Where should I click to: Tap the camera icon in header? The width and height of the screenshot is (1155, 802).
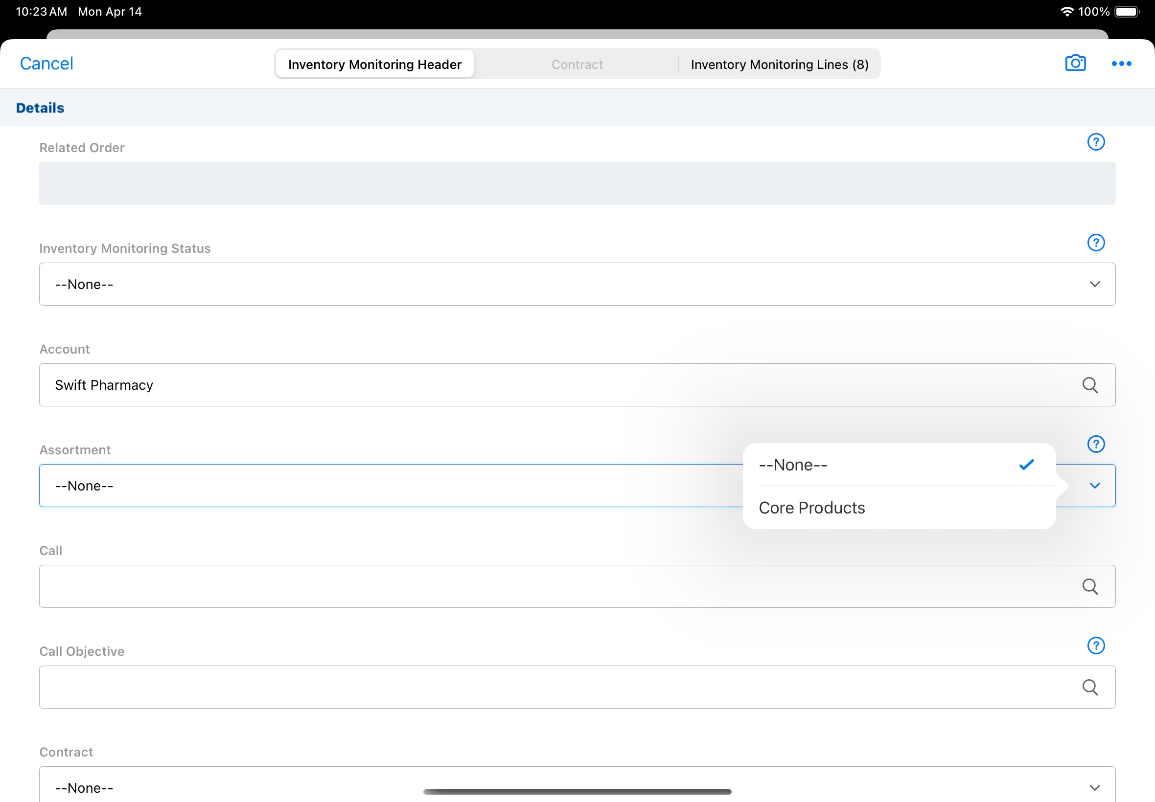point(1075,63)
